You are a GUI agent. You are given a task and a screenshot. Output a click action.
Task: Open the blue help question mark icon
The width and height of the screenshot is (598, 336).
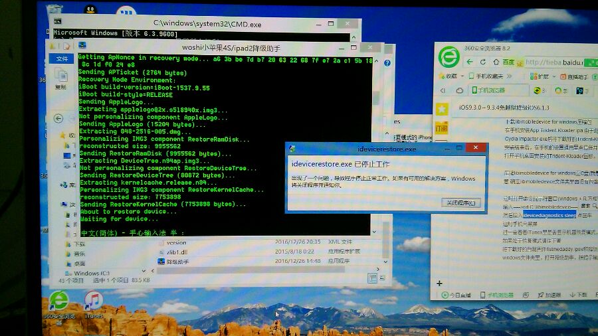(387, 63)
